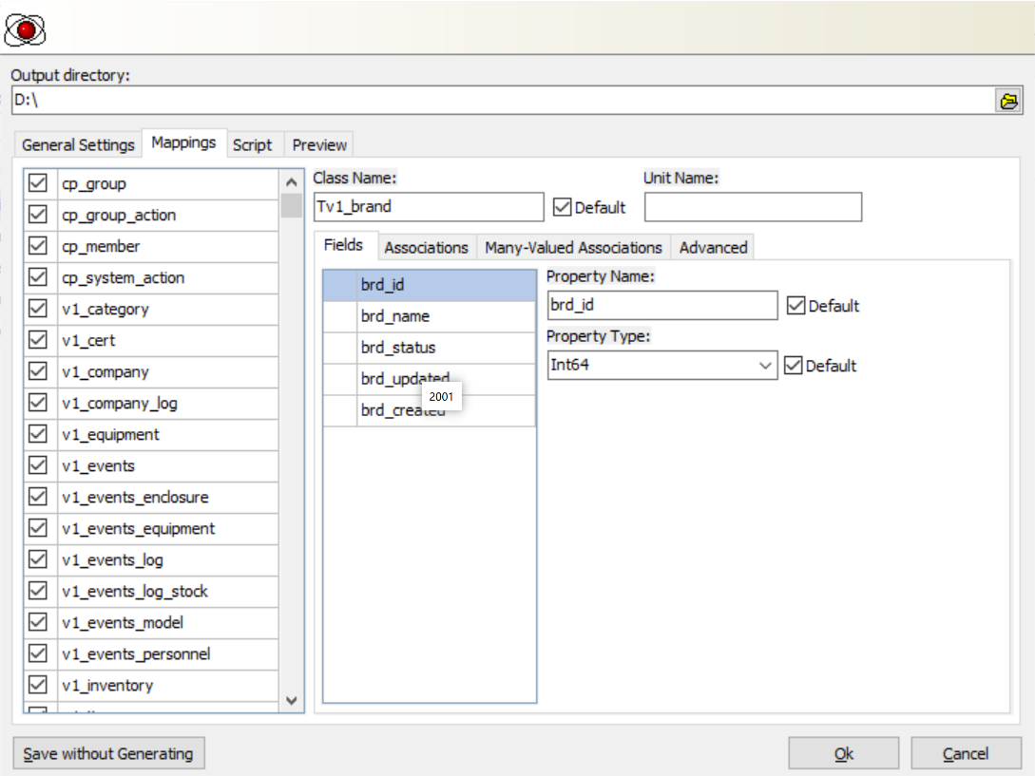Open the Script tab
The image size is (1035, 776).
point(252,145)
